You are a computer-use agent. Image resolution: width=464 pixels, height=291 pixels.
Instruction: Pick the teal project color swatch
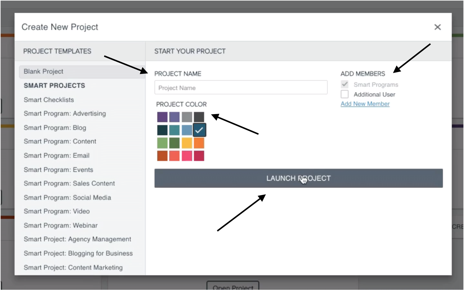pos(174,130)
